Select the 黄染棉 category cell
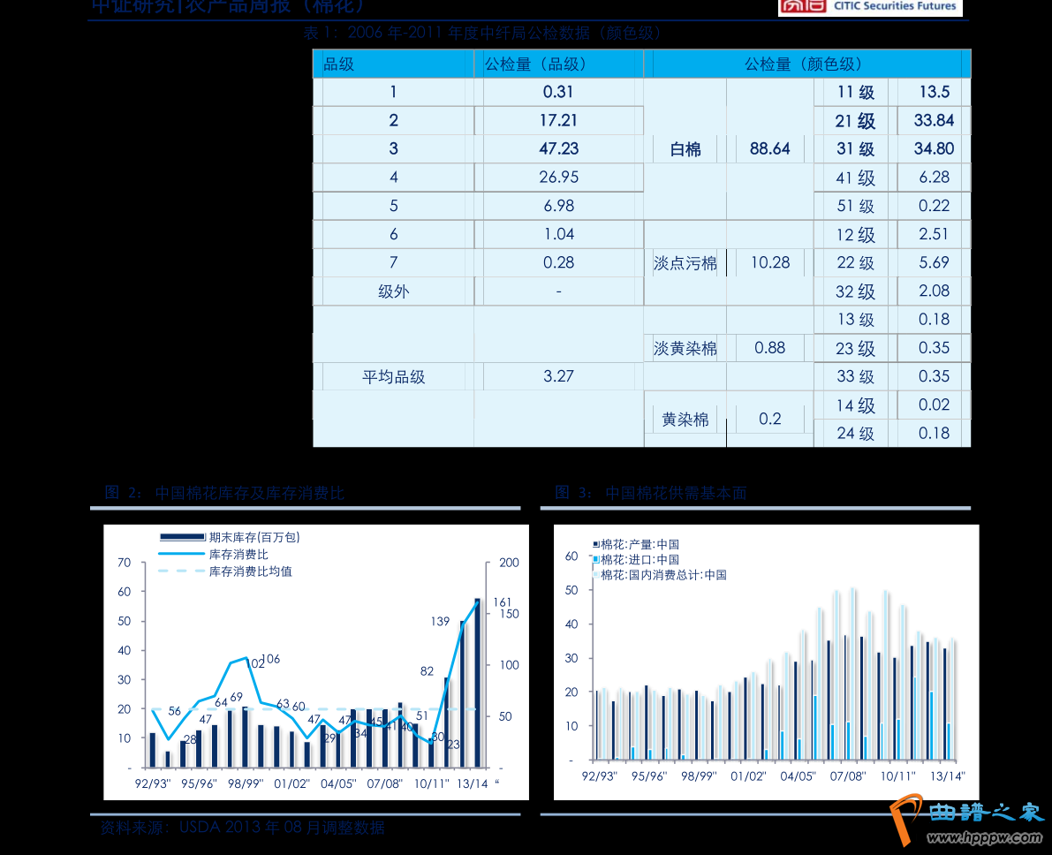The height and width of the screenshot is (855, 1052). [x=685, y=420]
